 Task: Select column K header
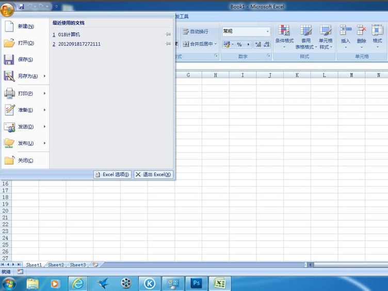(x=297, y=75)
